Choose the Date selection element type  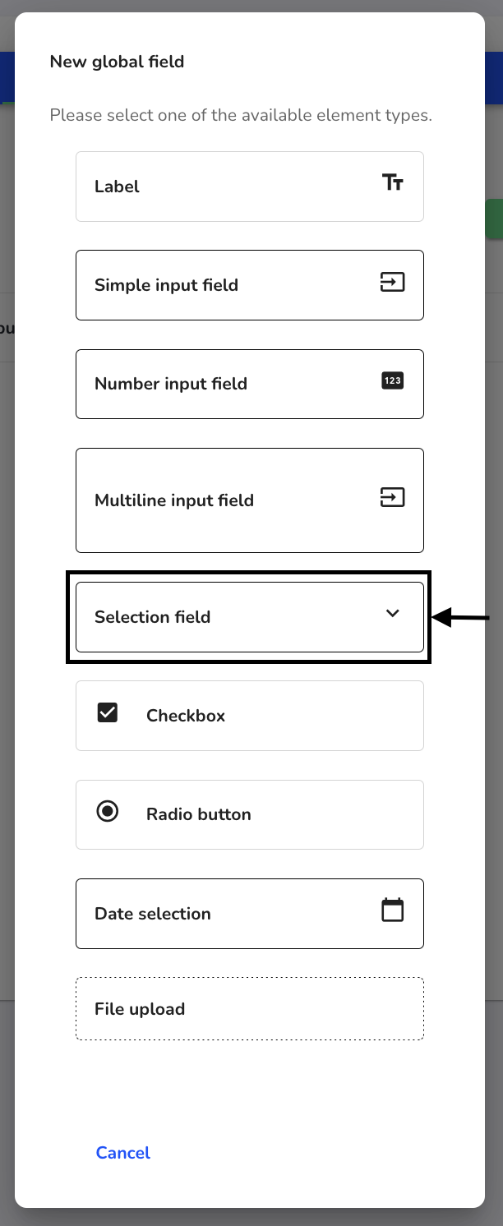click(x=250, y=914)
